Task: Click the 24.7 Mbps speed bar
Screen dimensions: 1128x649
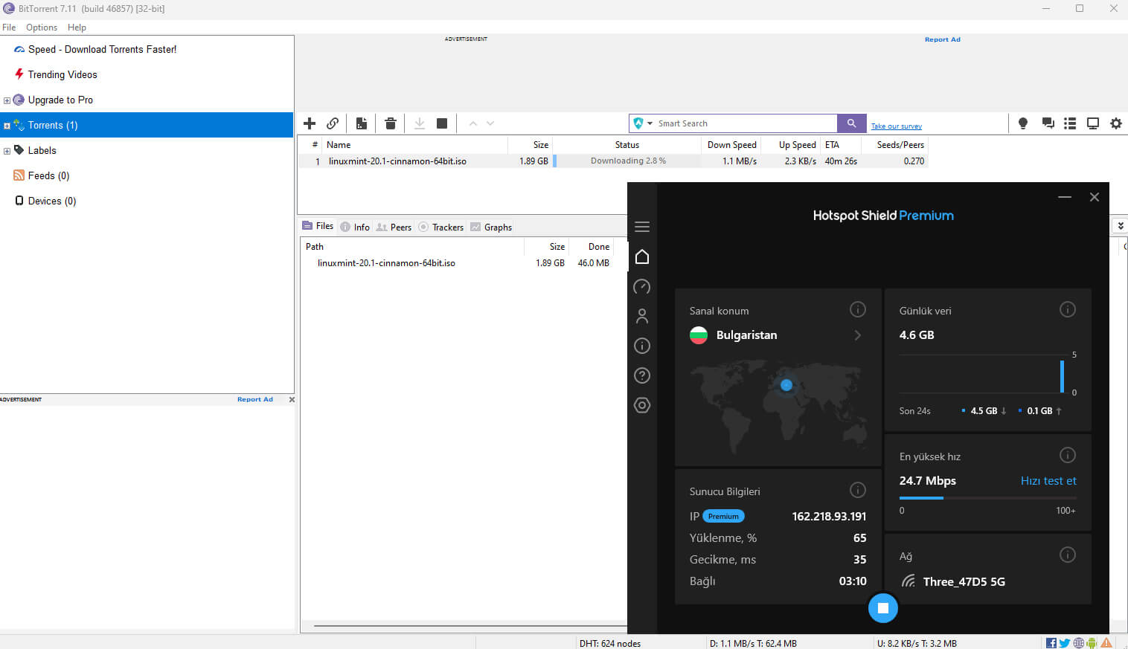Action: click(x=987, y=498)
